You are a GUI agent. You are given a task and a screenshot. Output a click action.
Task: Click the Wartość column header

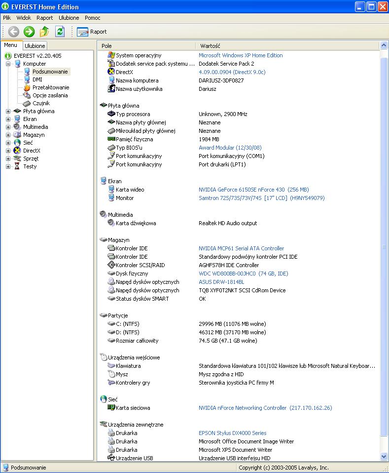click(287, 46)
